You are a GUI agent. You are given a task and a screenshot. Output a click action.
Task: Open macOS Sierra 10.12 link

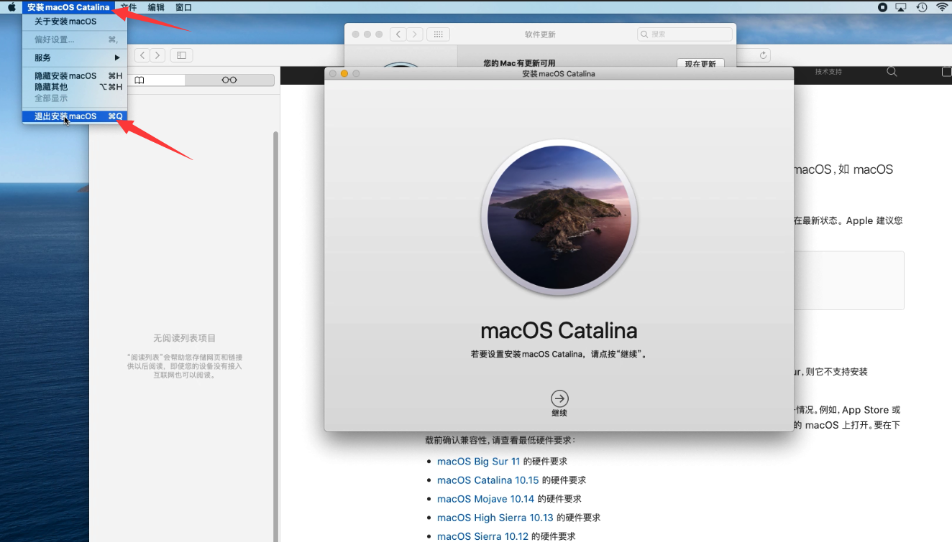pyautogui.click(x=482, y=536)
